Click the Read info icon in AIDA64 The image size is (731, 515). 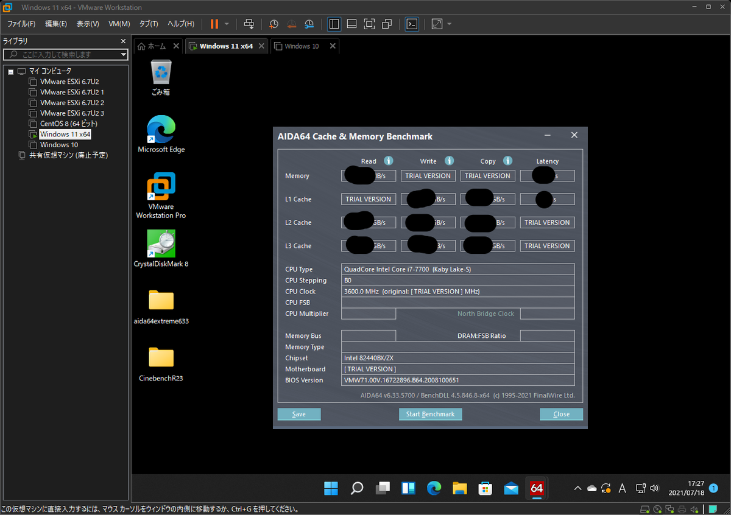388,161
